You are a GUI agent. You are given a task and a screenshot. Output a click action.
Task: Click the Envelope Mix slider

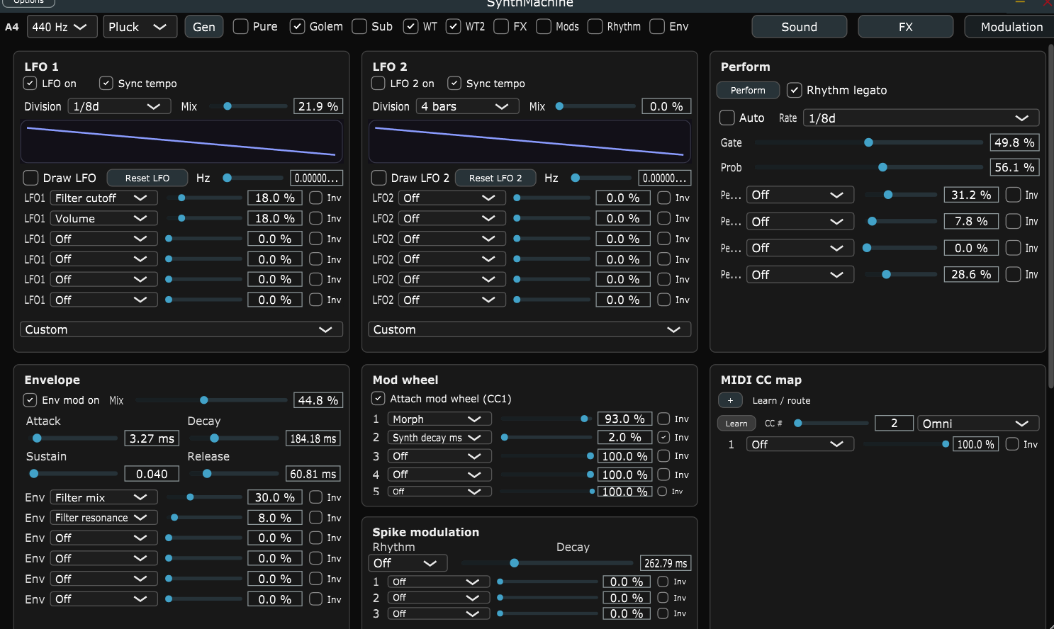tap(211, 400)
